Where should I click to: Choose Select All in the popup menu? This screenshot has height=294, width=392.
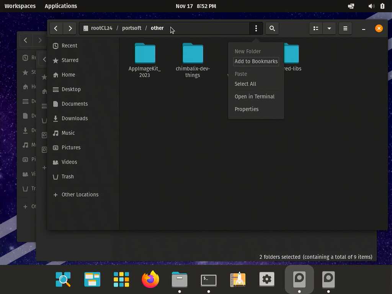(245, 84)
